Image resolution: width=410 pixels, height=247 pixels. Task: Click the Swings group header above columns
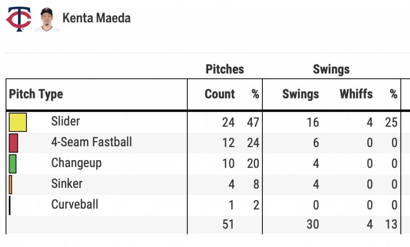click(331, 69)
